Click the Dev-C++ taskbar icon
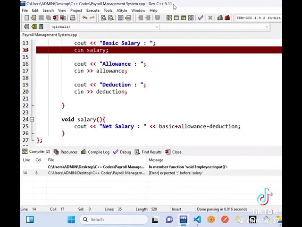The width and height of the screenshot is (302, 227). click(184, 219)
